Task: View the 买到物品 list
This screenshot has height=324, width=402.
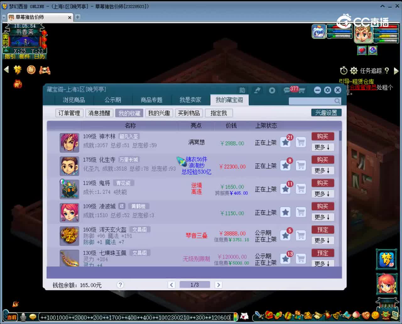Action: point(189,113)
